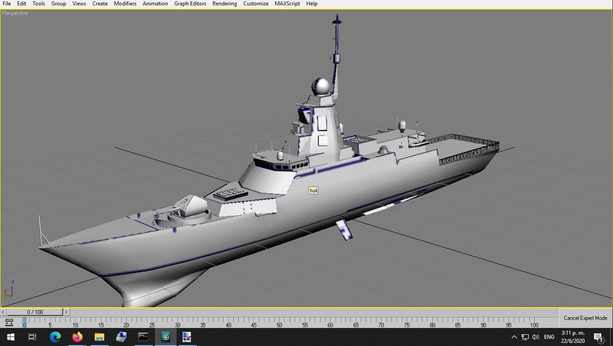Click Cancel Expert Mode button
The height and width of the screenshot is (346, 613).
[x=585, y=318]
